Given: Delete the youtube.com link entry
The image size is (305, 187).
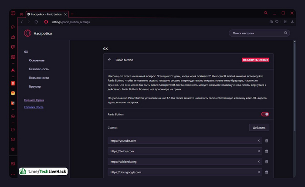Looking at the screenshot, I should (x=267, y=141).
